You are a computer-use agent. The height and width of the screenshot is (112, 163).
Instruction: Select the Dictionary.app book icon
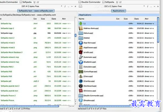click(81, 91)
